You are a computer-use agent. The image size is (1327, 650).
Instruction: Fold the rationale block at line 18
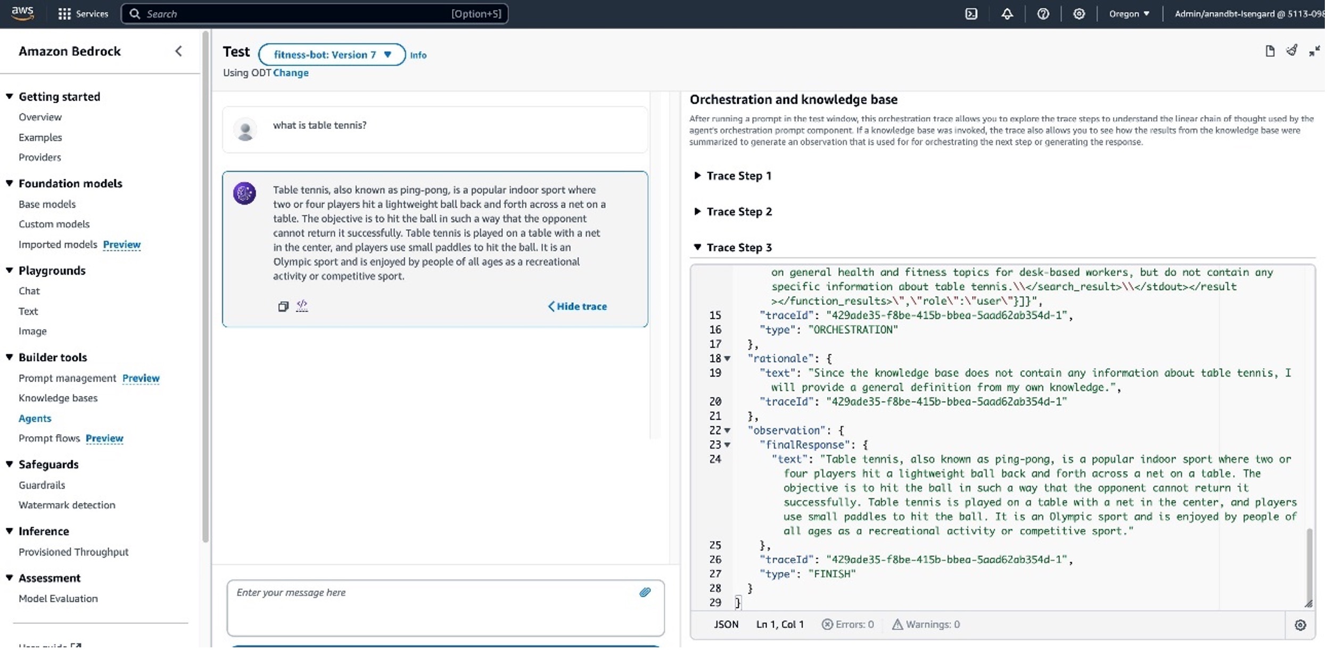pos(728,360)
